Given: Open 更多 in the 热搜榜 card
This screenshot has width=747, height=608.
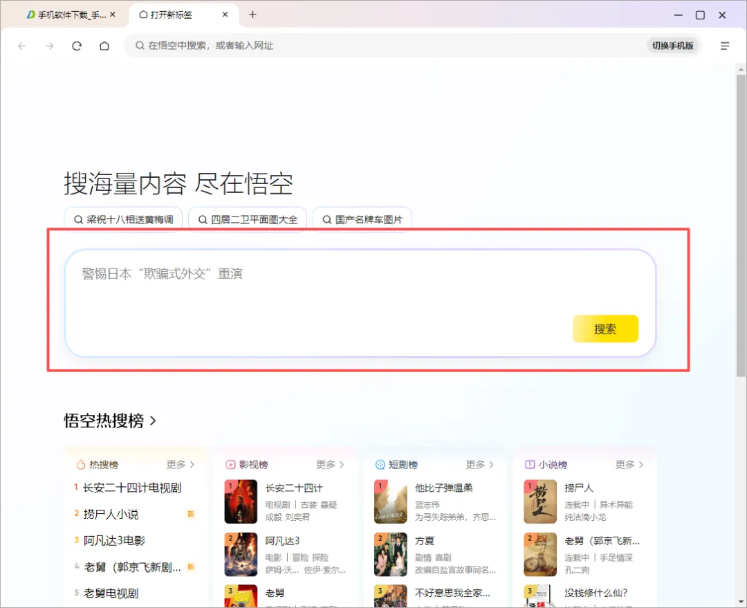Looking at the screenshot, I should [180, 465].
